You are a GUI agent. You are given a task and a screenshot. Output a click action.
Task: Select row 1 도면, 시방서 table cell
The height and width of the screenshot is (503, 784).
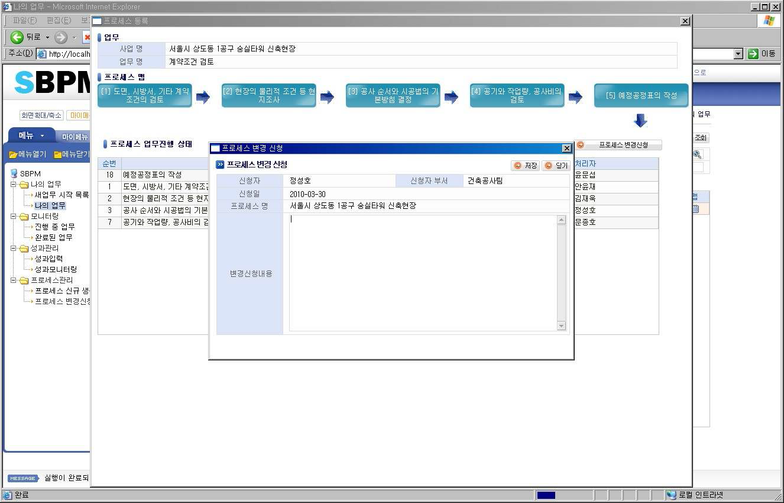165,187
